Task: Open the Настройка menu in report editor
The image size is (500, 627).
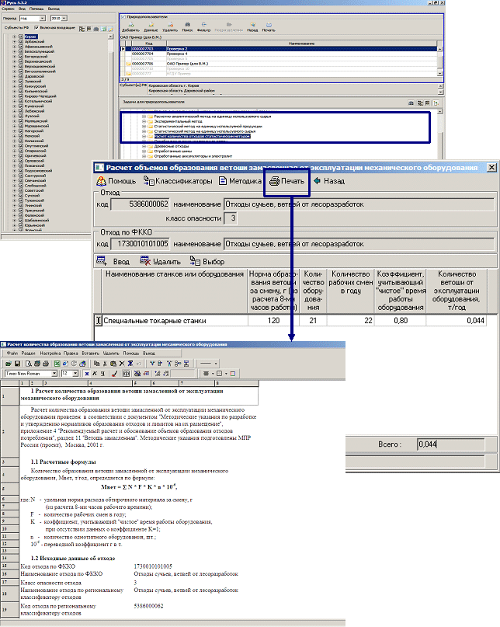Action: click(51, 353)
